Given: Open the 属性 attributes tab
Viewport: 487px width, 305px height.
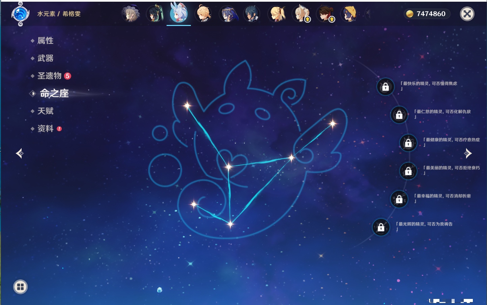Looking at the screenshot, I should [45, 41].
